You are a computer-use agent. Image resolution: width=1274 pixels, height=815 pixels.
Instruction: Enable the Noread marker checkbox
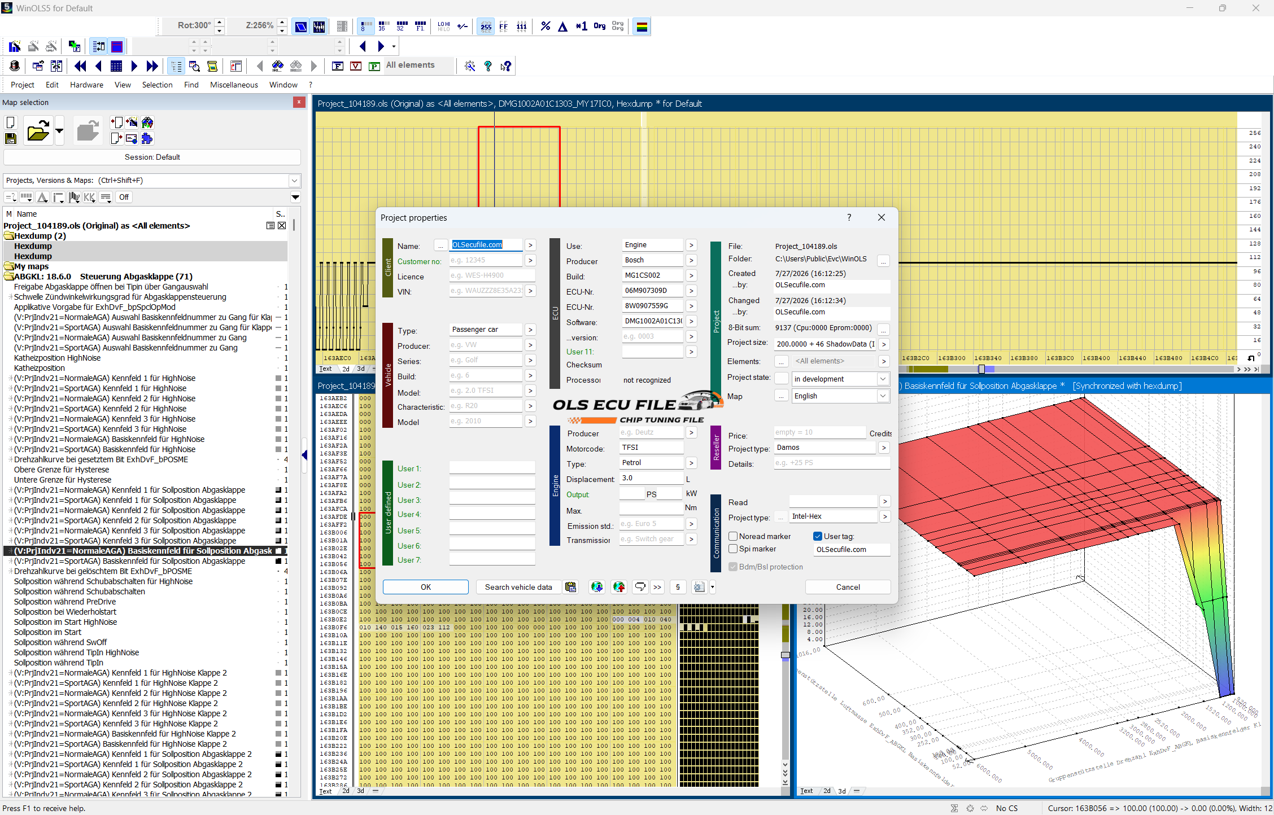point(733,536)
